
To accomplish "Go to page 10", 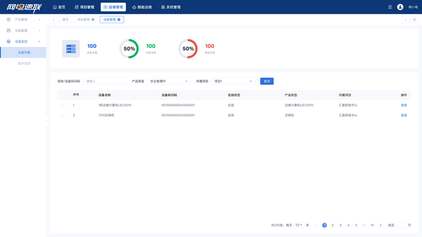I will point(372,225).
